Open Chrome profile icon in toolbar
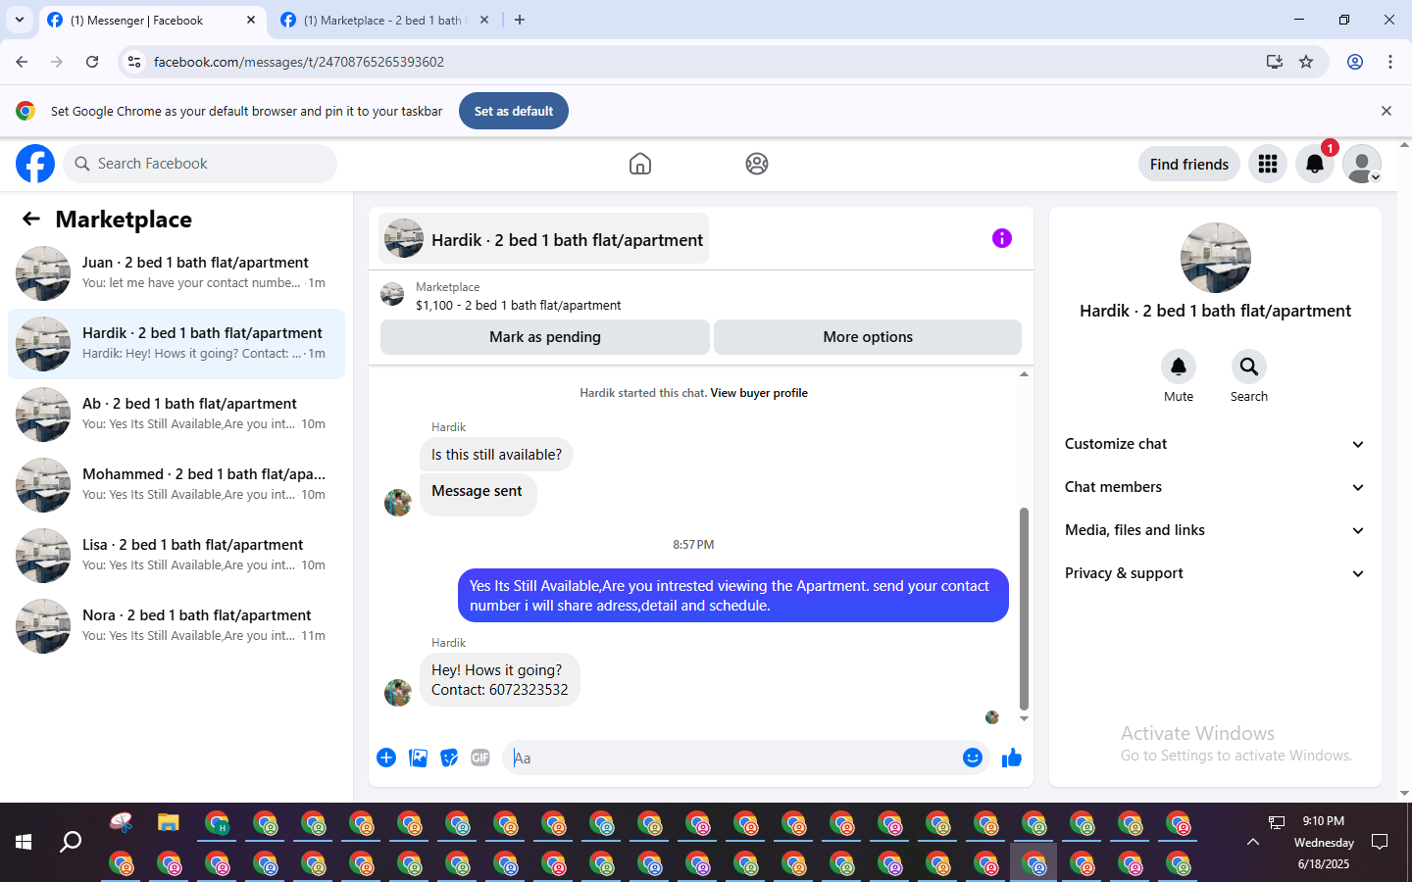The height and width of the screenshot is (882, 1412). pyautogui.click(x=1355, y=62)
